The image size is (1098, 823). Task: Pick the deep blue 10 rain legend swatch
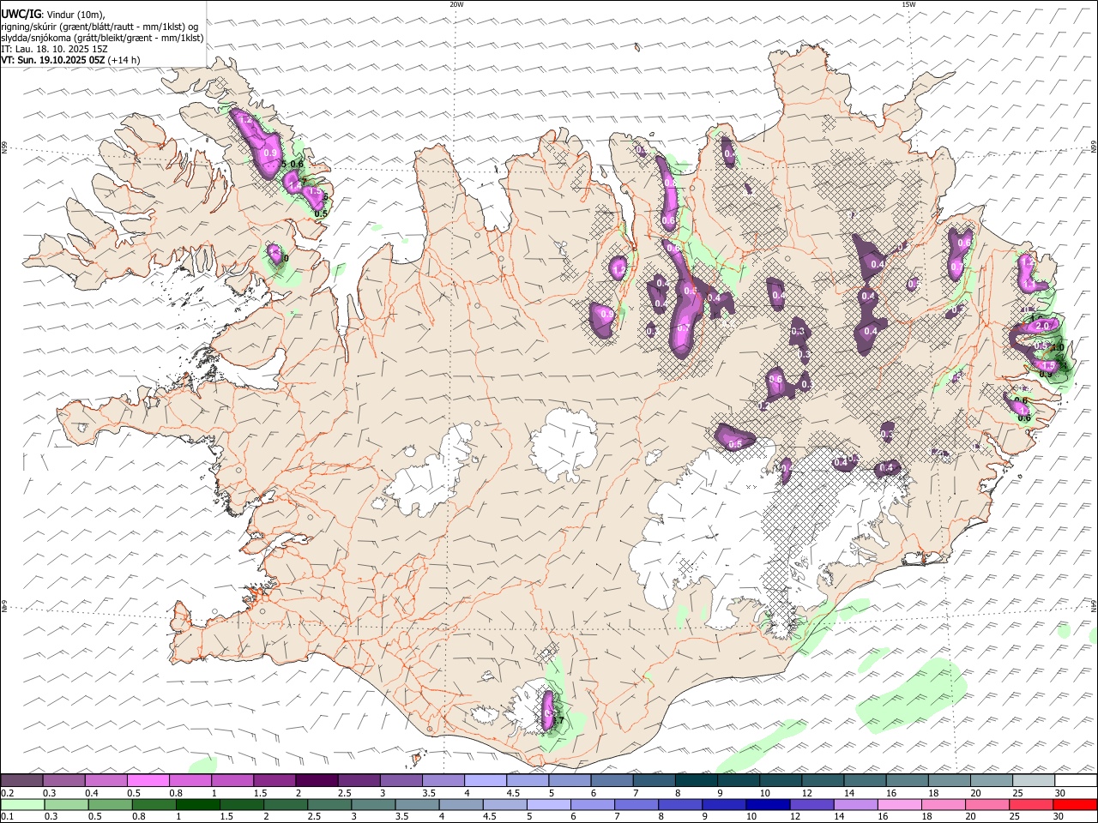pos(768,805)
